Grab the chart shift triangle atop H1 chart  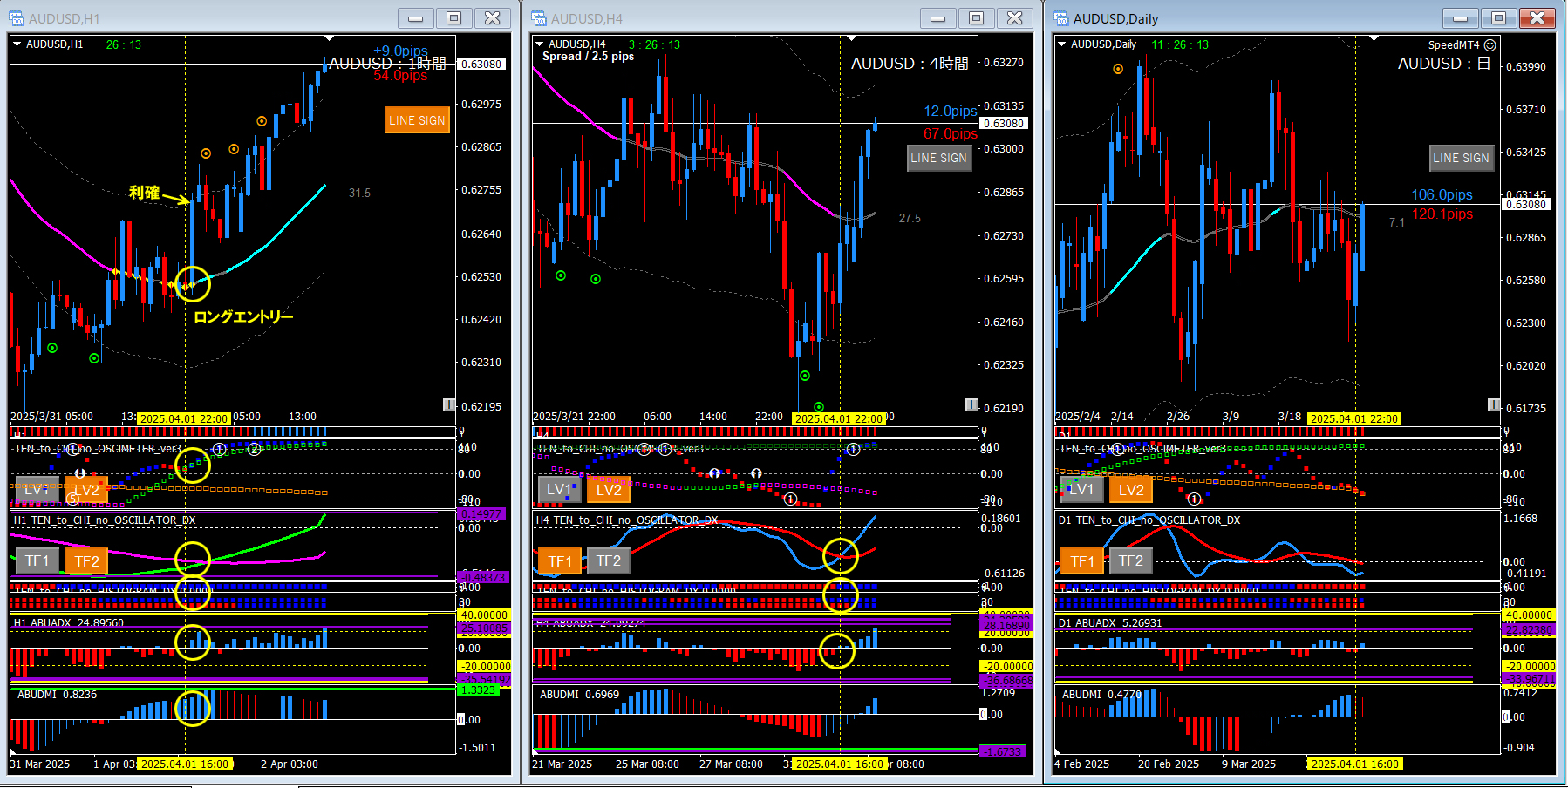329,38
